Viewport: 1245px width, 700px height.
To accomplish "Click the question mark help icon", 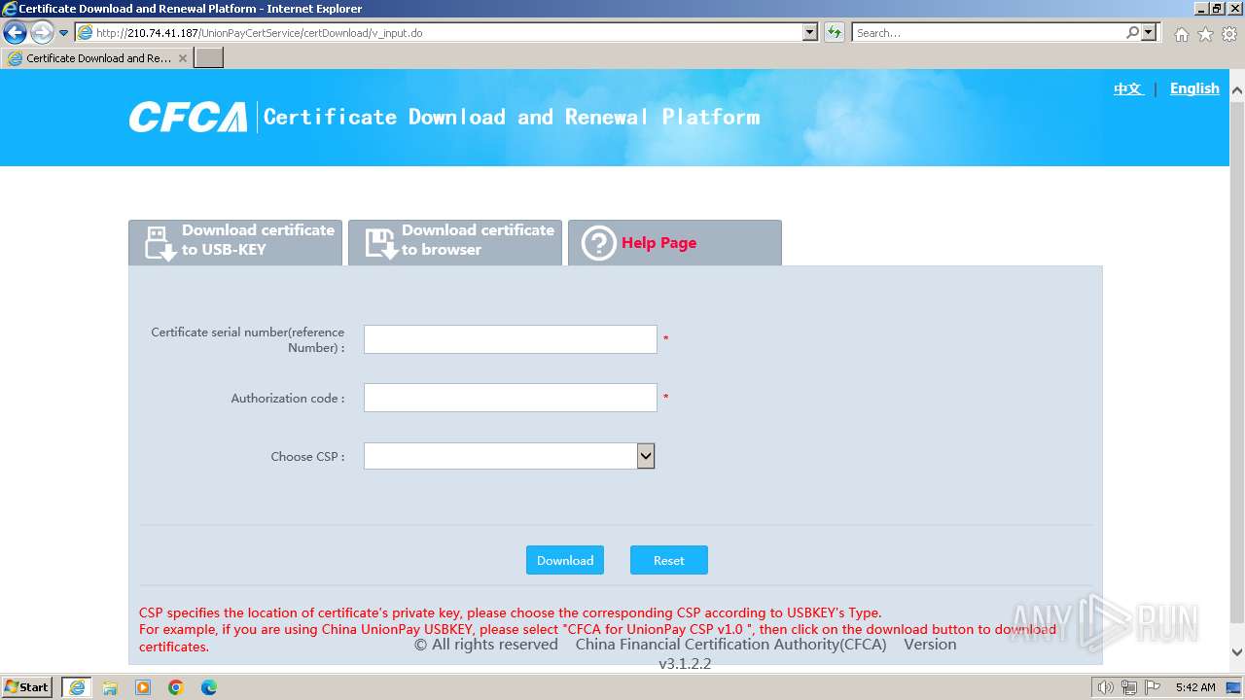I will (598, 243).
